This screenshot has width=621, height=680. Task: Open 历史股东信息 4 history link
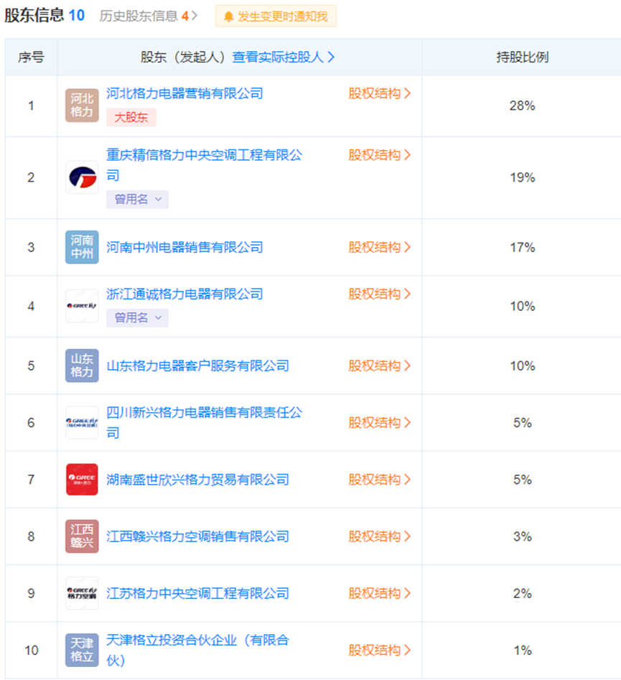point(149,16)
